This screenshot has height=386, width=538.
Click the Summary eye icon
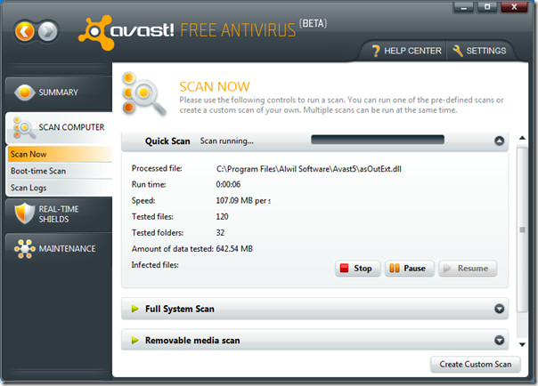[25, 92]
